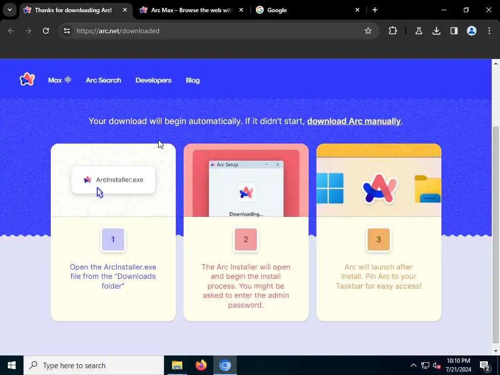Toggle the browser side panel
The width and height of the screenshot is (500, 375).
coord(454,31)
